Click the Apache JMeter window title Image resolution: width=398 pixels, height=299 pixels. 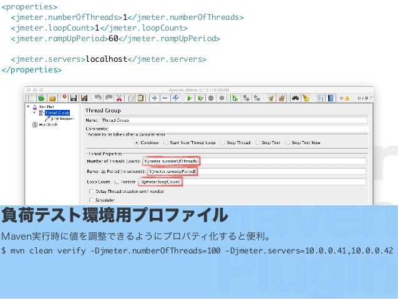pos(199,90)
